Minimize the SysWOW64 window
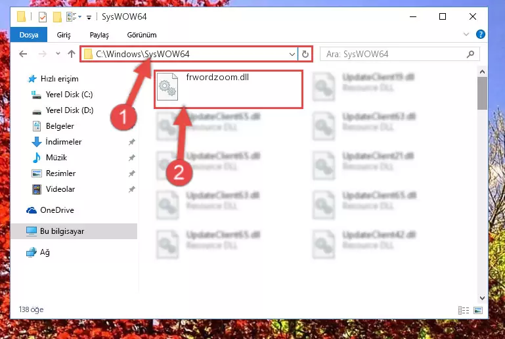 (413, 16)
